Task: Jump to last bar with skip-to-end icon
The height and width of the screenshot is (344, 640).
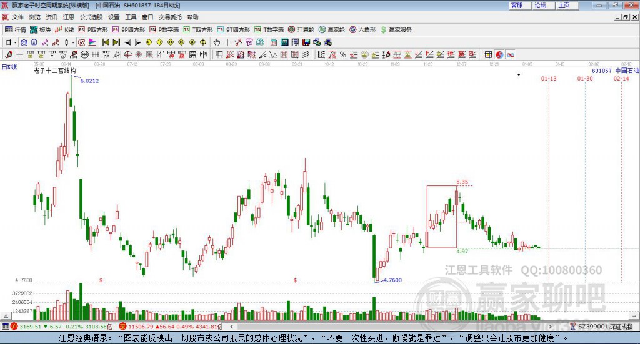Action: [x=116, y=42]
